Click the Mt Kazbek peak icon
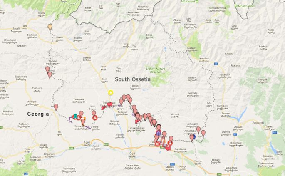 pyautogui.click(x=197, y=1)
